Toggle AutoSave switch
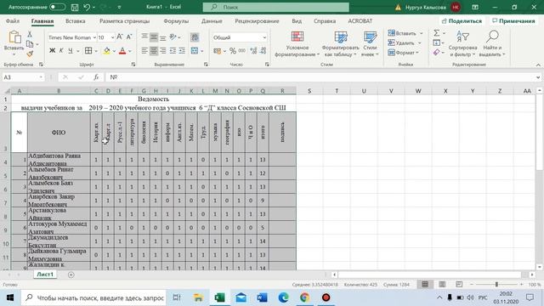 (x=57, y=7)
